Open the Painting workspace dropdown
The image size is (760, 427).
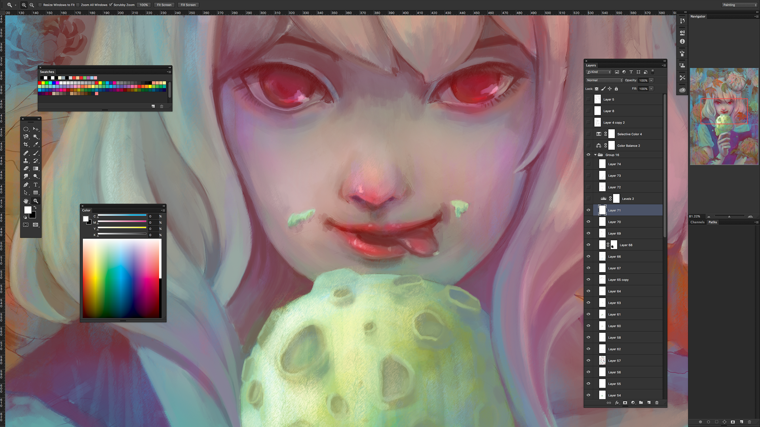coord(739,5)
